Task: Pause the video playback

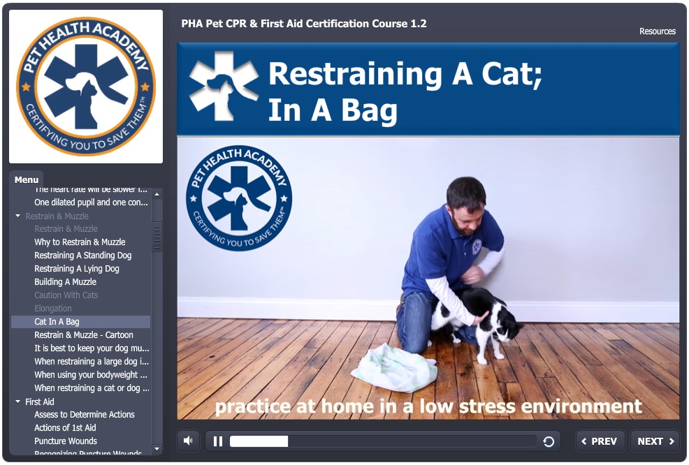Action: [x=217, y=441]
